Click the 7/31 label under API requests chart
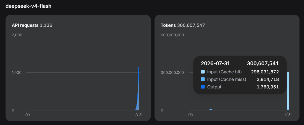This screenshot has height=125, width=304. pyautogui.click(x=139, y=114)
